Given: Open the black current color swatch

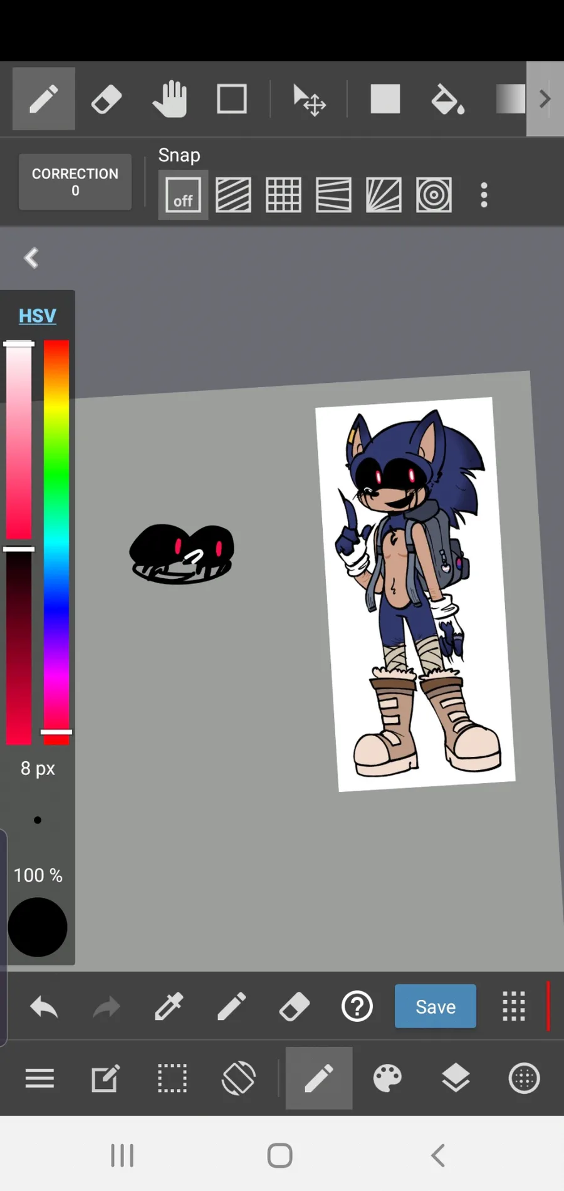Looking at the screenshot, I should click(x=38, y=927).
